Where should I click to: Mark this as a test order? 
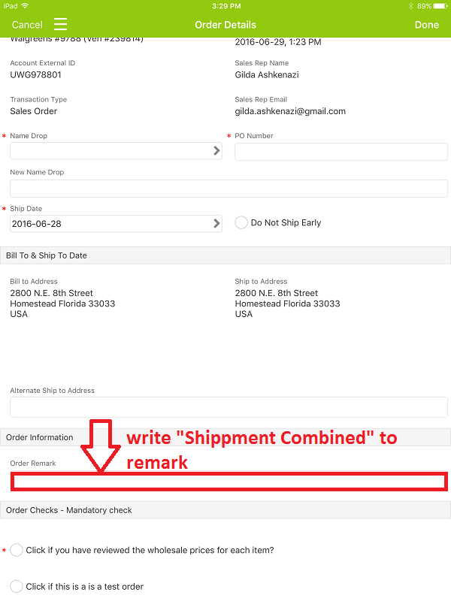coord(17,587)
